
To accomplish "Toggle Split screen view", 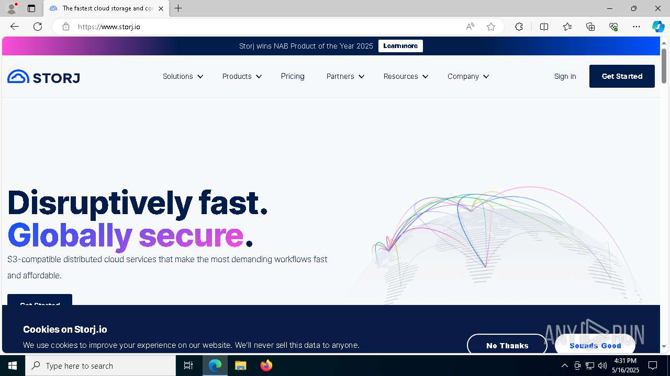I will tap(544, 27).
